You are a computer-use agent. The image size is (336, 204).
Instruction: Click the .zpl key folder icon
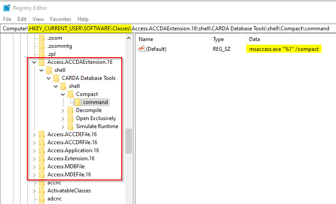coord(42,54)
